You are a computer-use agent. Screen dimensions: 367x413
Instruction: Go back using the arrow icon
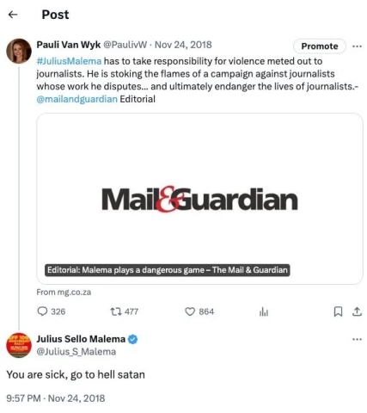tap(13, 15)
